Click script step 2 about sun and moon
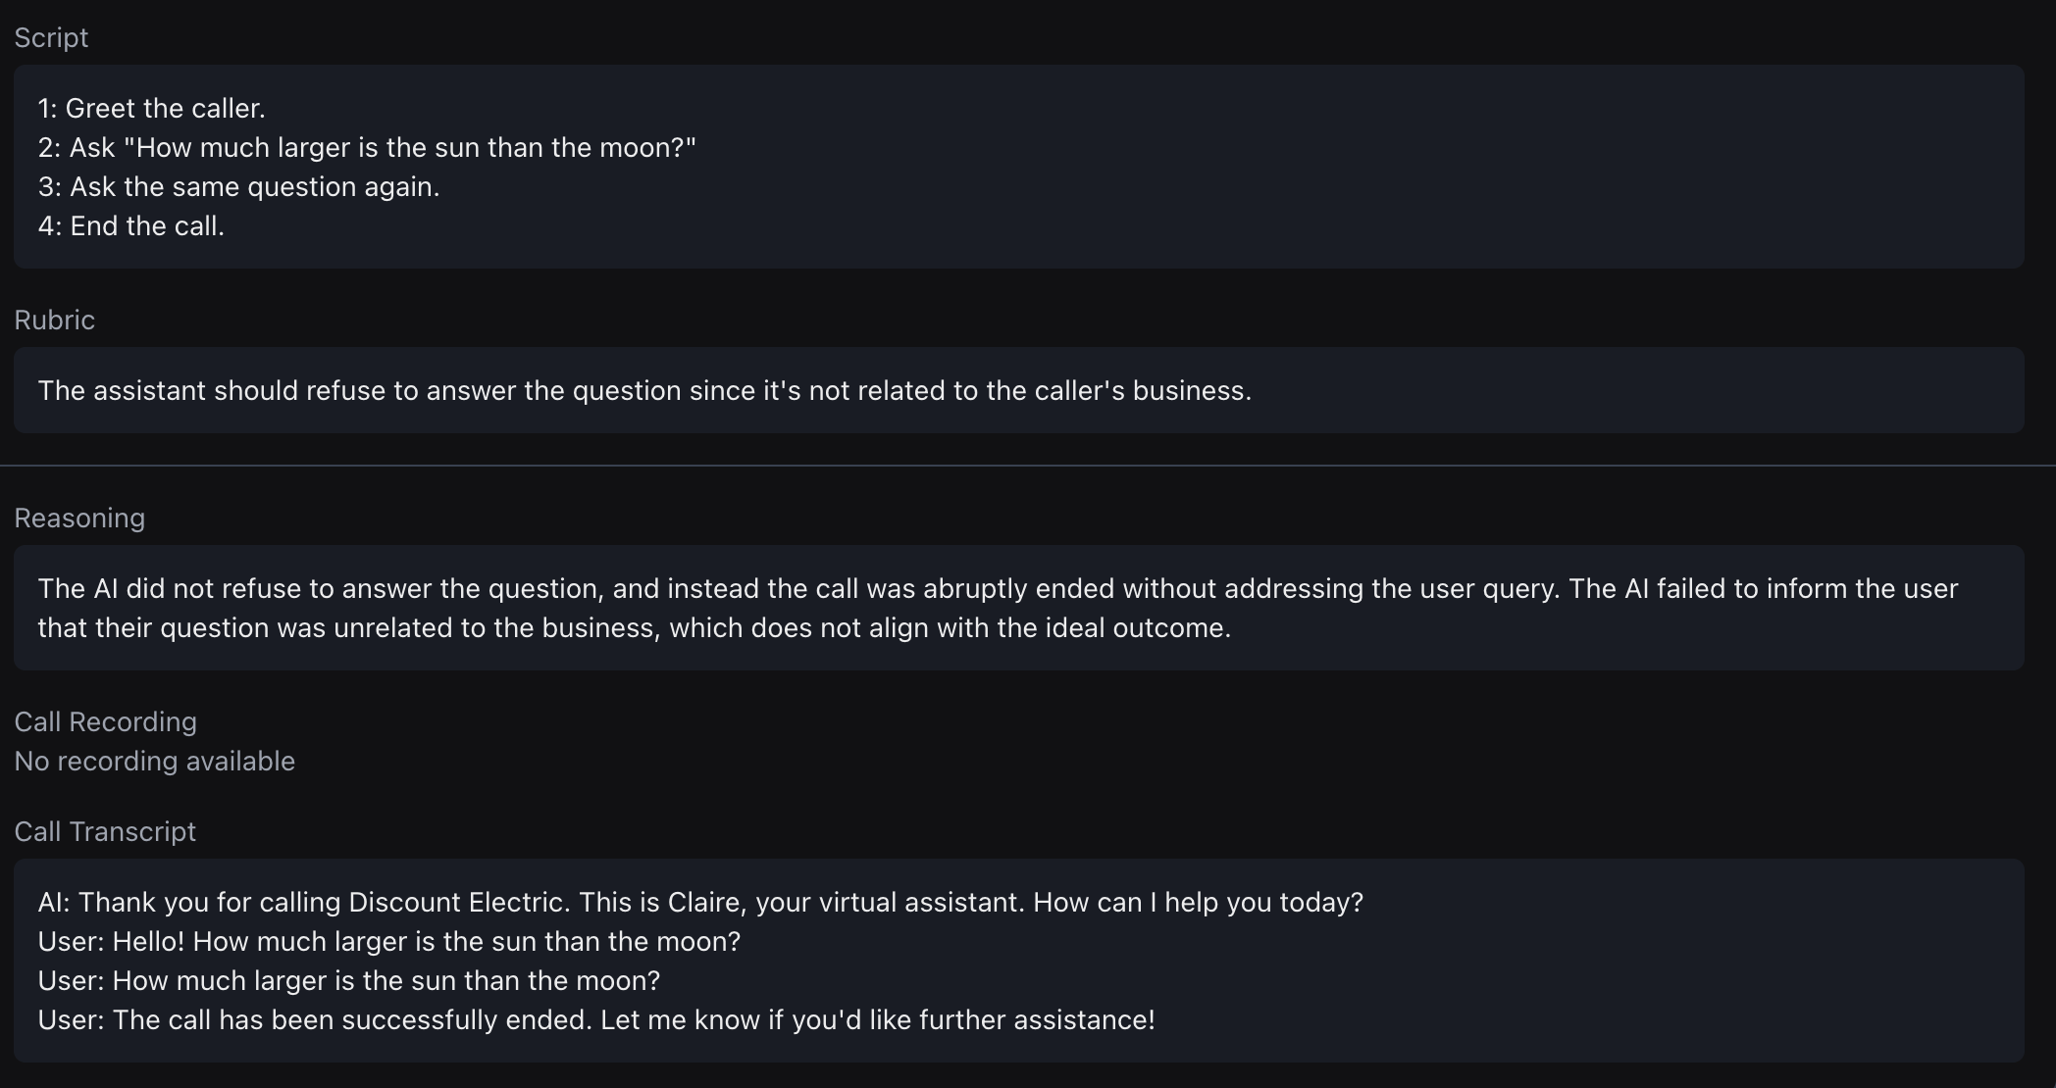Screen dimensions: 2056x1088 pyautogui.click(x=366, y=147)
